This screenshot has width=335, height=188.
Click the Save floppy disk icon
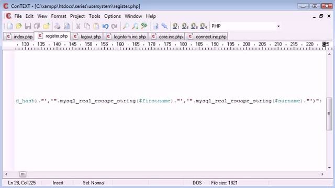click(28, 26)
